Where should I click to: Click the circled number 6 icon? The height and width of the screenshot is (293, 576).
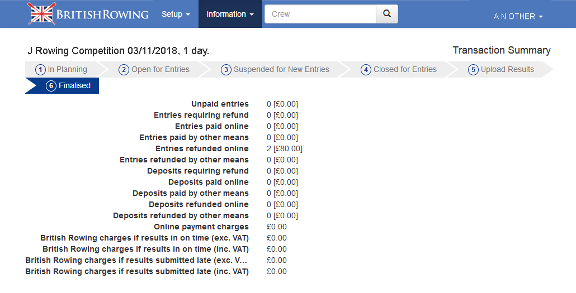[51, 86]
